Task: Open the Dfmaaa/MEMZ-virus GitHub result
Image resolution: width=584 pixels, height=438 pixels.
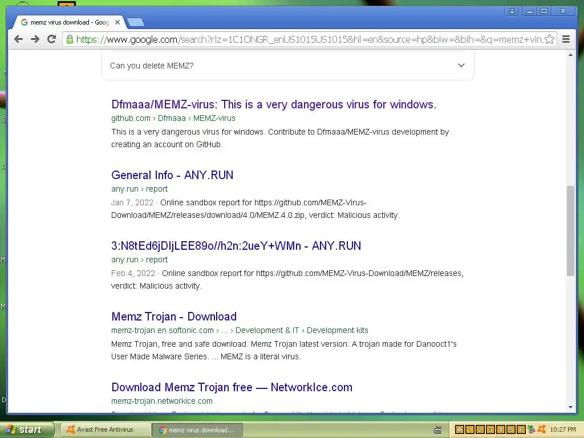Action: 274,105
